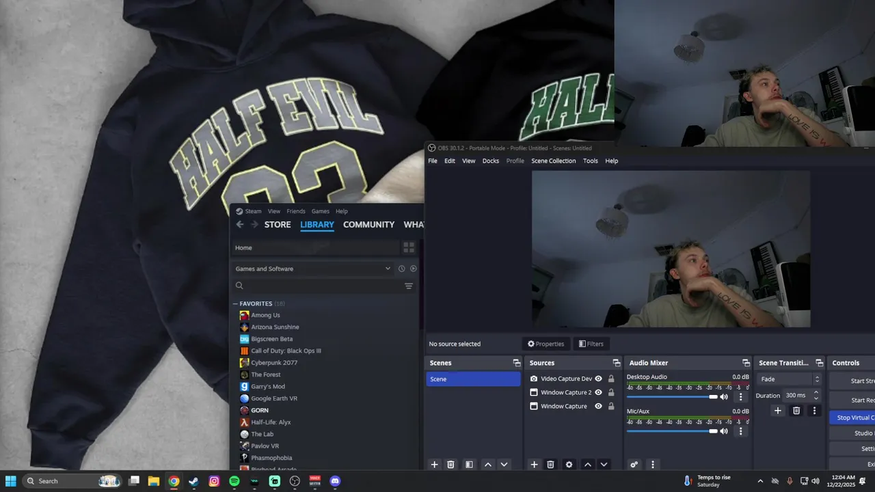Adjust Mic/Aux volume slider
This screenshot has height=492, width=875.
672,431
